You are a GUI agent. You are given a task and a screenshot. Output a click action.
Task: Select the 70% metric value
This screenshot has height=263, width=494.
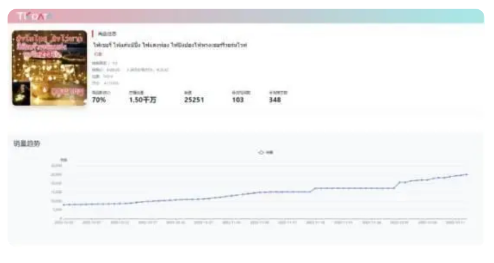coord(98,100)
